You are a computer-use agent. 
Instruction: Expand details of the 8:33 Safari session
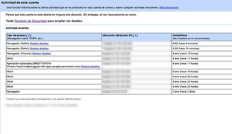point(39,49)
